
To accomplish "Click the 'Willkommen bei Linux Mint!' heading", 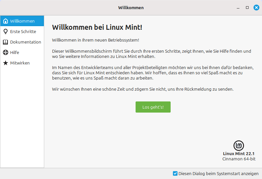I will 97,27.
